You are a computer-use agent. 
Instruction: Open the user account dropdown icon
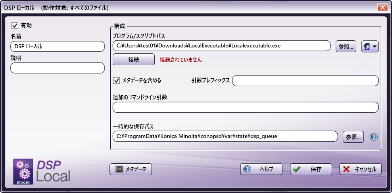coord(370,47)
